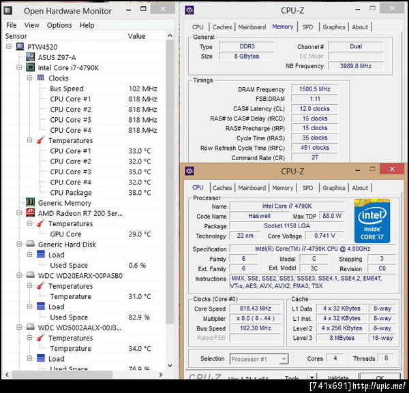Click the Core Voltage value 0.741 V
The image size is (409, 393).
coord(324,236)
